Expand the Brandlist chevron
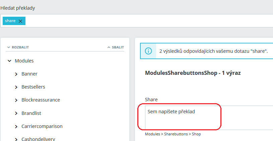The width and height of the screenshot is (273, 141). [x=16, y=114]
